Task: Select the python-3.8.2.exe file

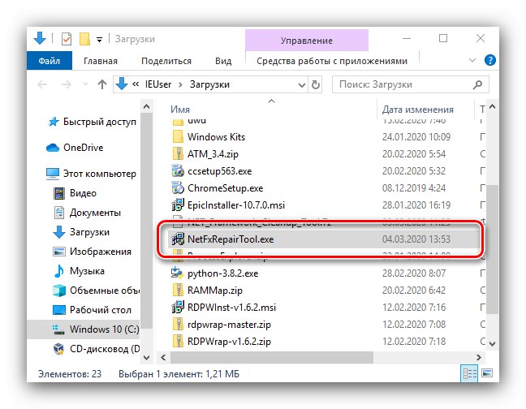Action: (x=222, y=273)
